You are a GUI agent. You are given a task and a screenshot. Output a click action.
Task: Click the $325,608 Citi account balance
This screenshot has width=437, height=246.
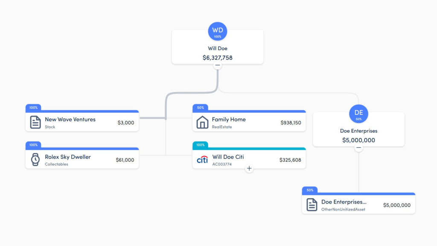point(290,160)
